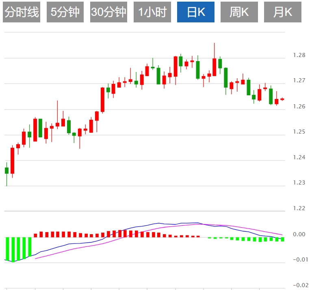Click the 0.00 MACD axis label
The height and width of the screenshot is (290, 312).
[299, 234]
